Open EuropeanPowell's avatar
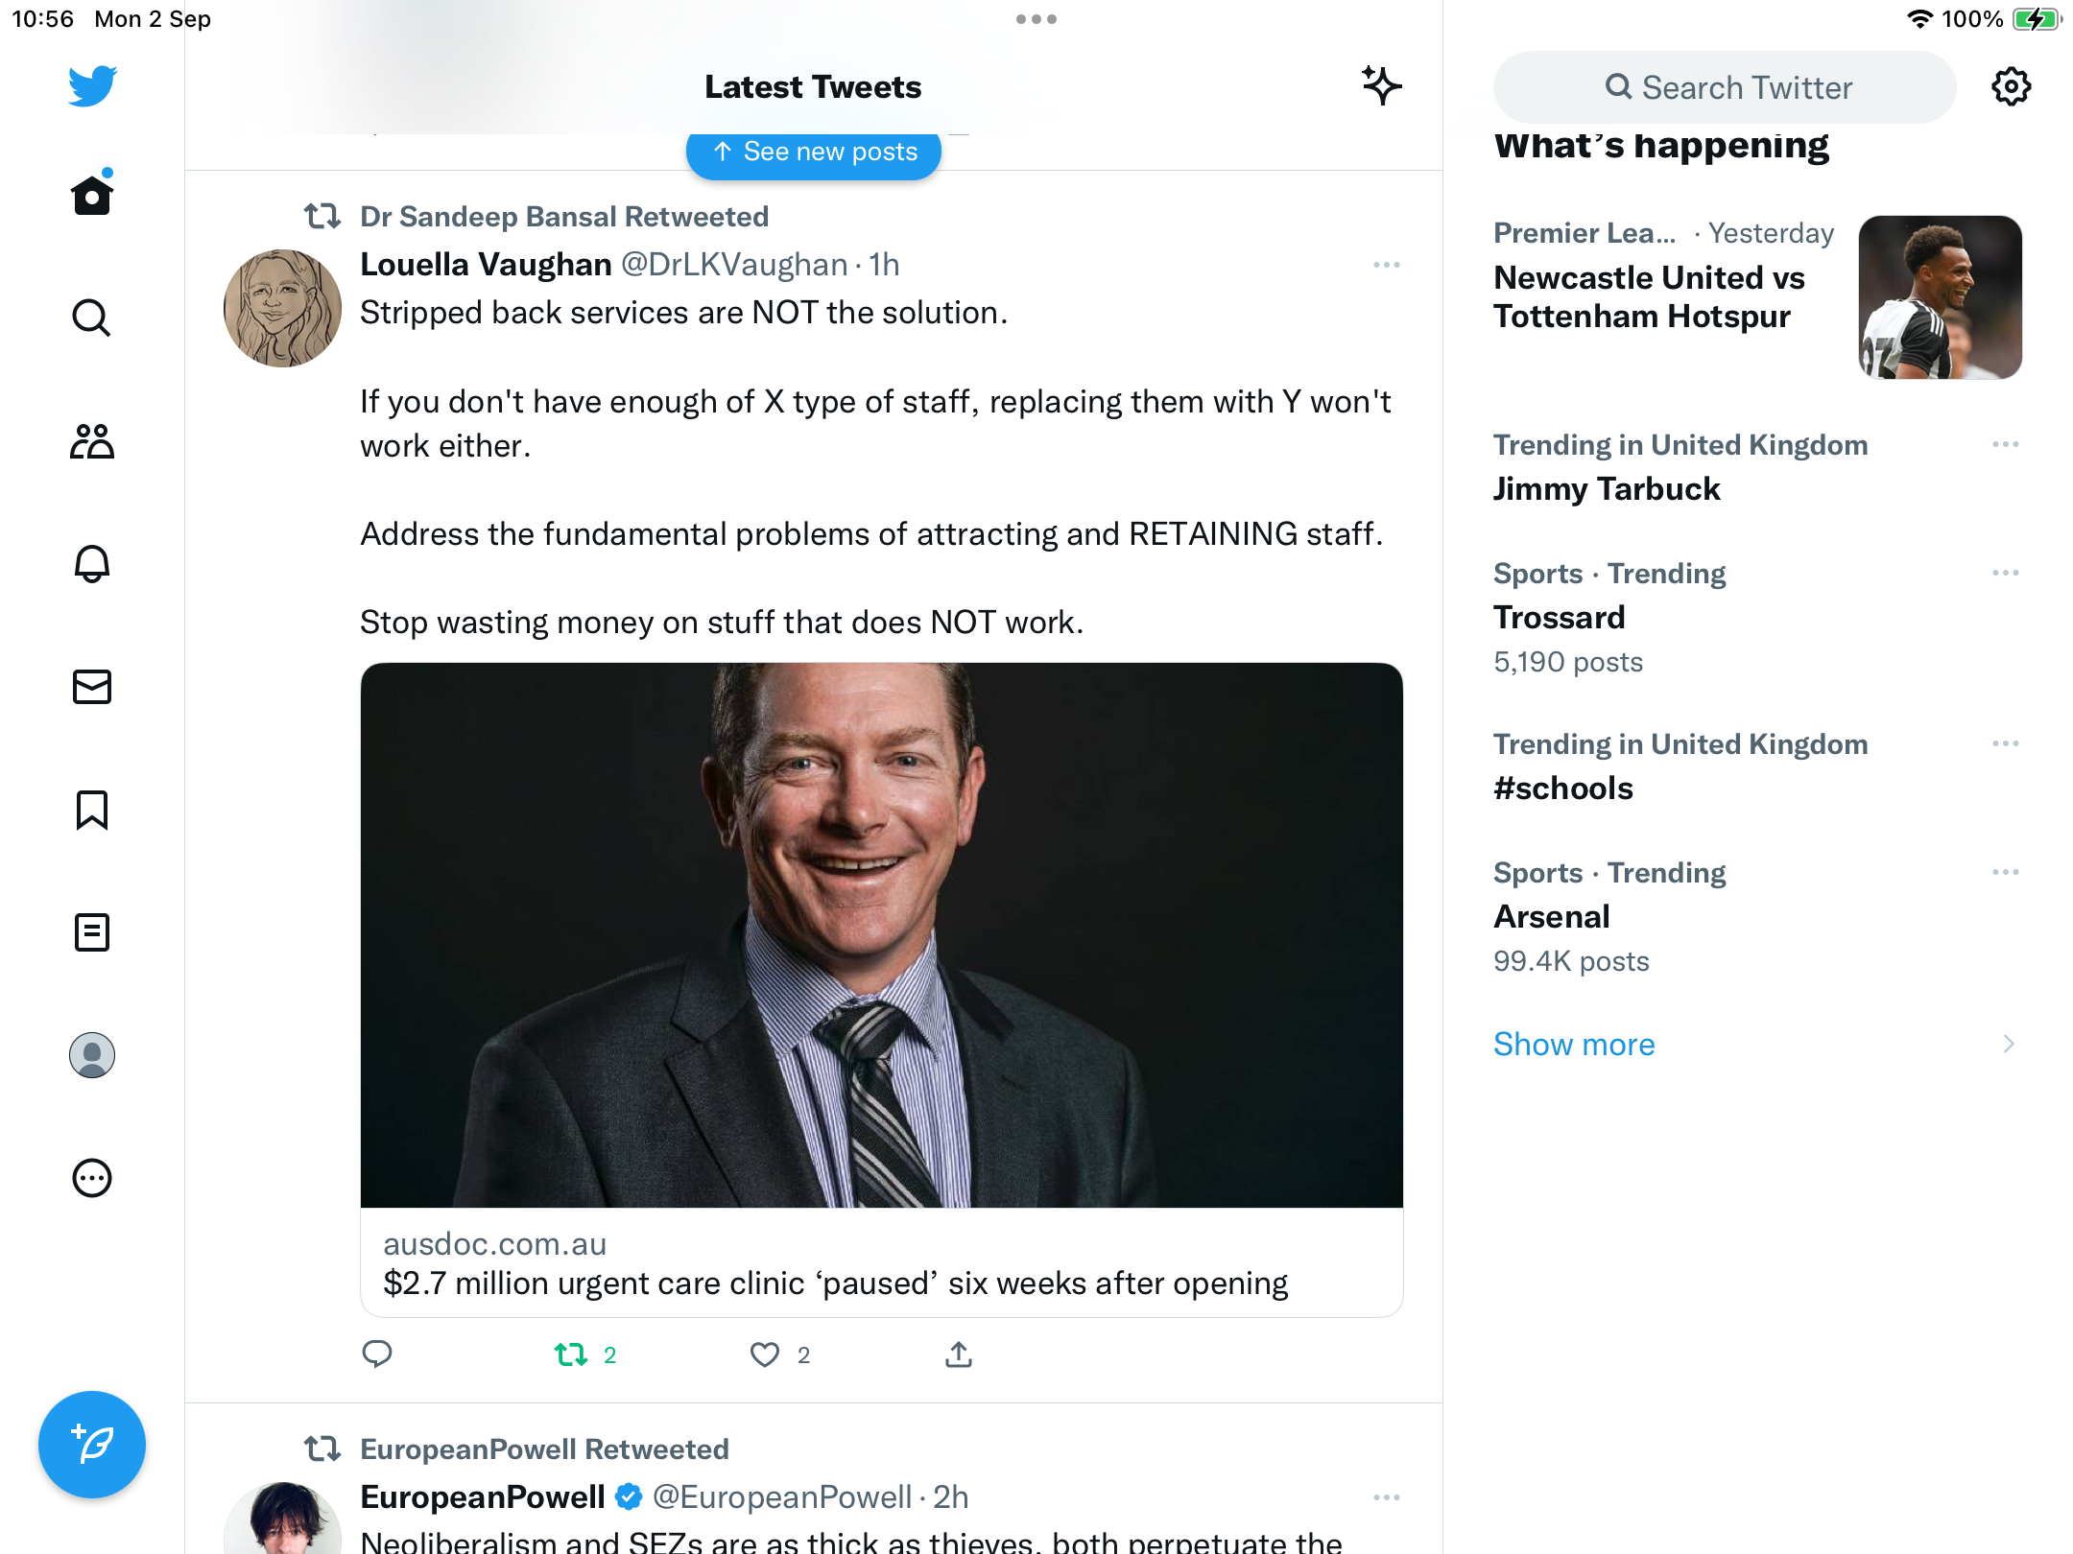This screenshot has width=2073, height=1554. tap(282, 1519)
